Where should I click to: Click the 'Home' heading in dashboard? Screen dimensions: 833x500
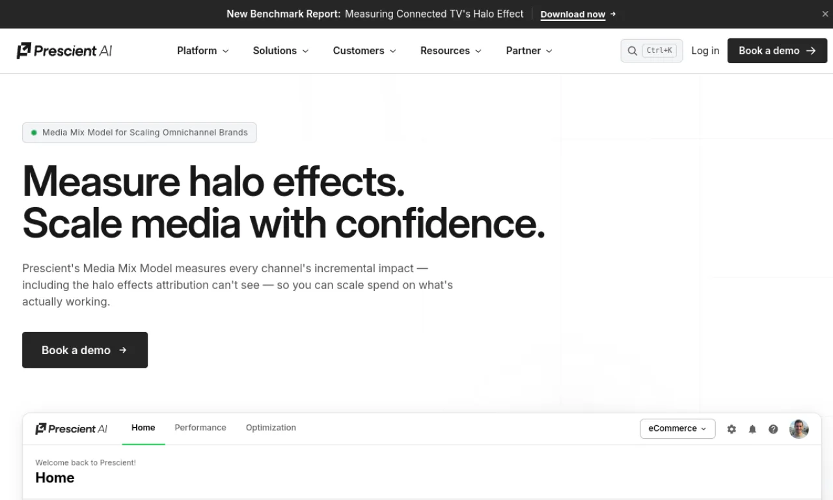coord(55,478)
